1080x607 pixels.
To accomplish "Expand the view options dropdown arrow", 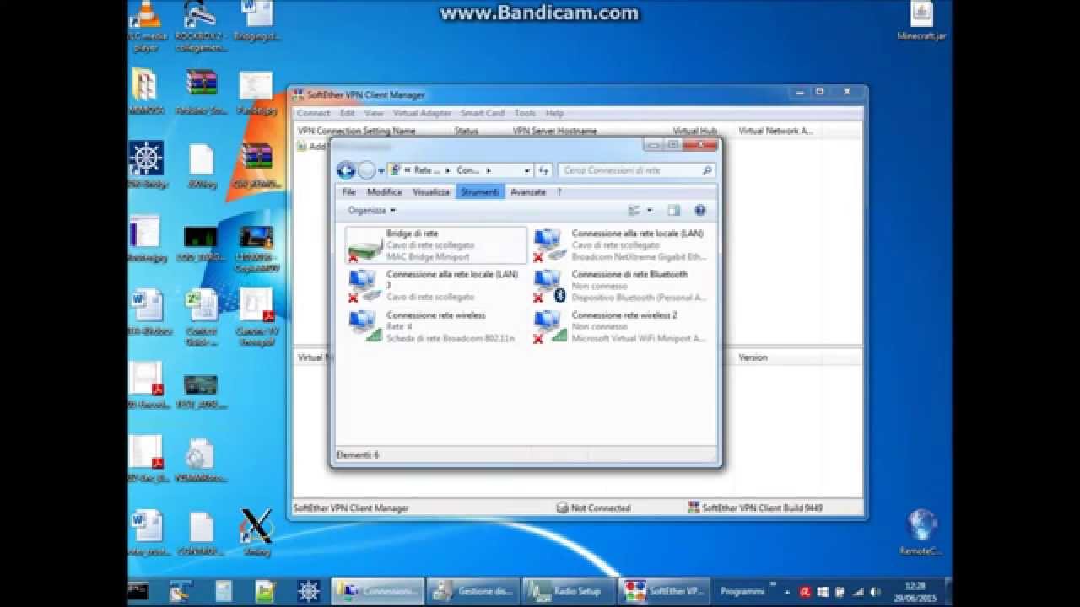I will (x=650, y=211).
